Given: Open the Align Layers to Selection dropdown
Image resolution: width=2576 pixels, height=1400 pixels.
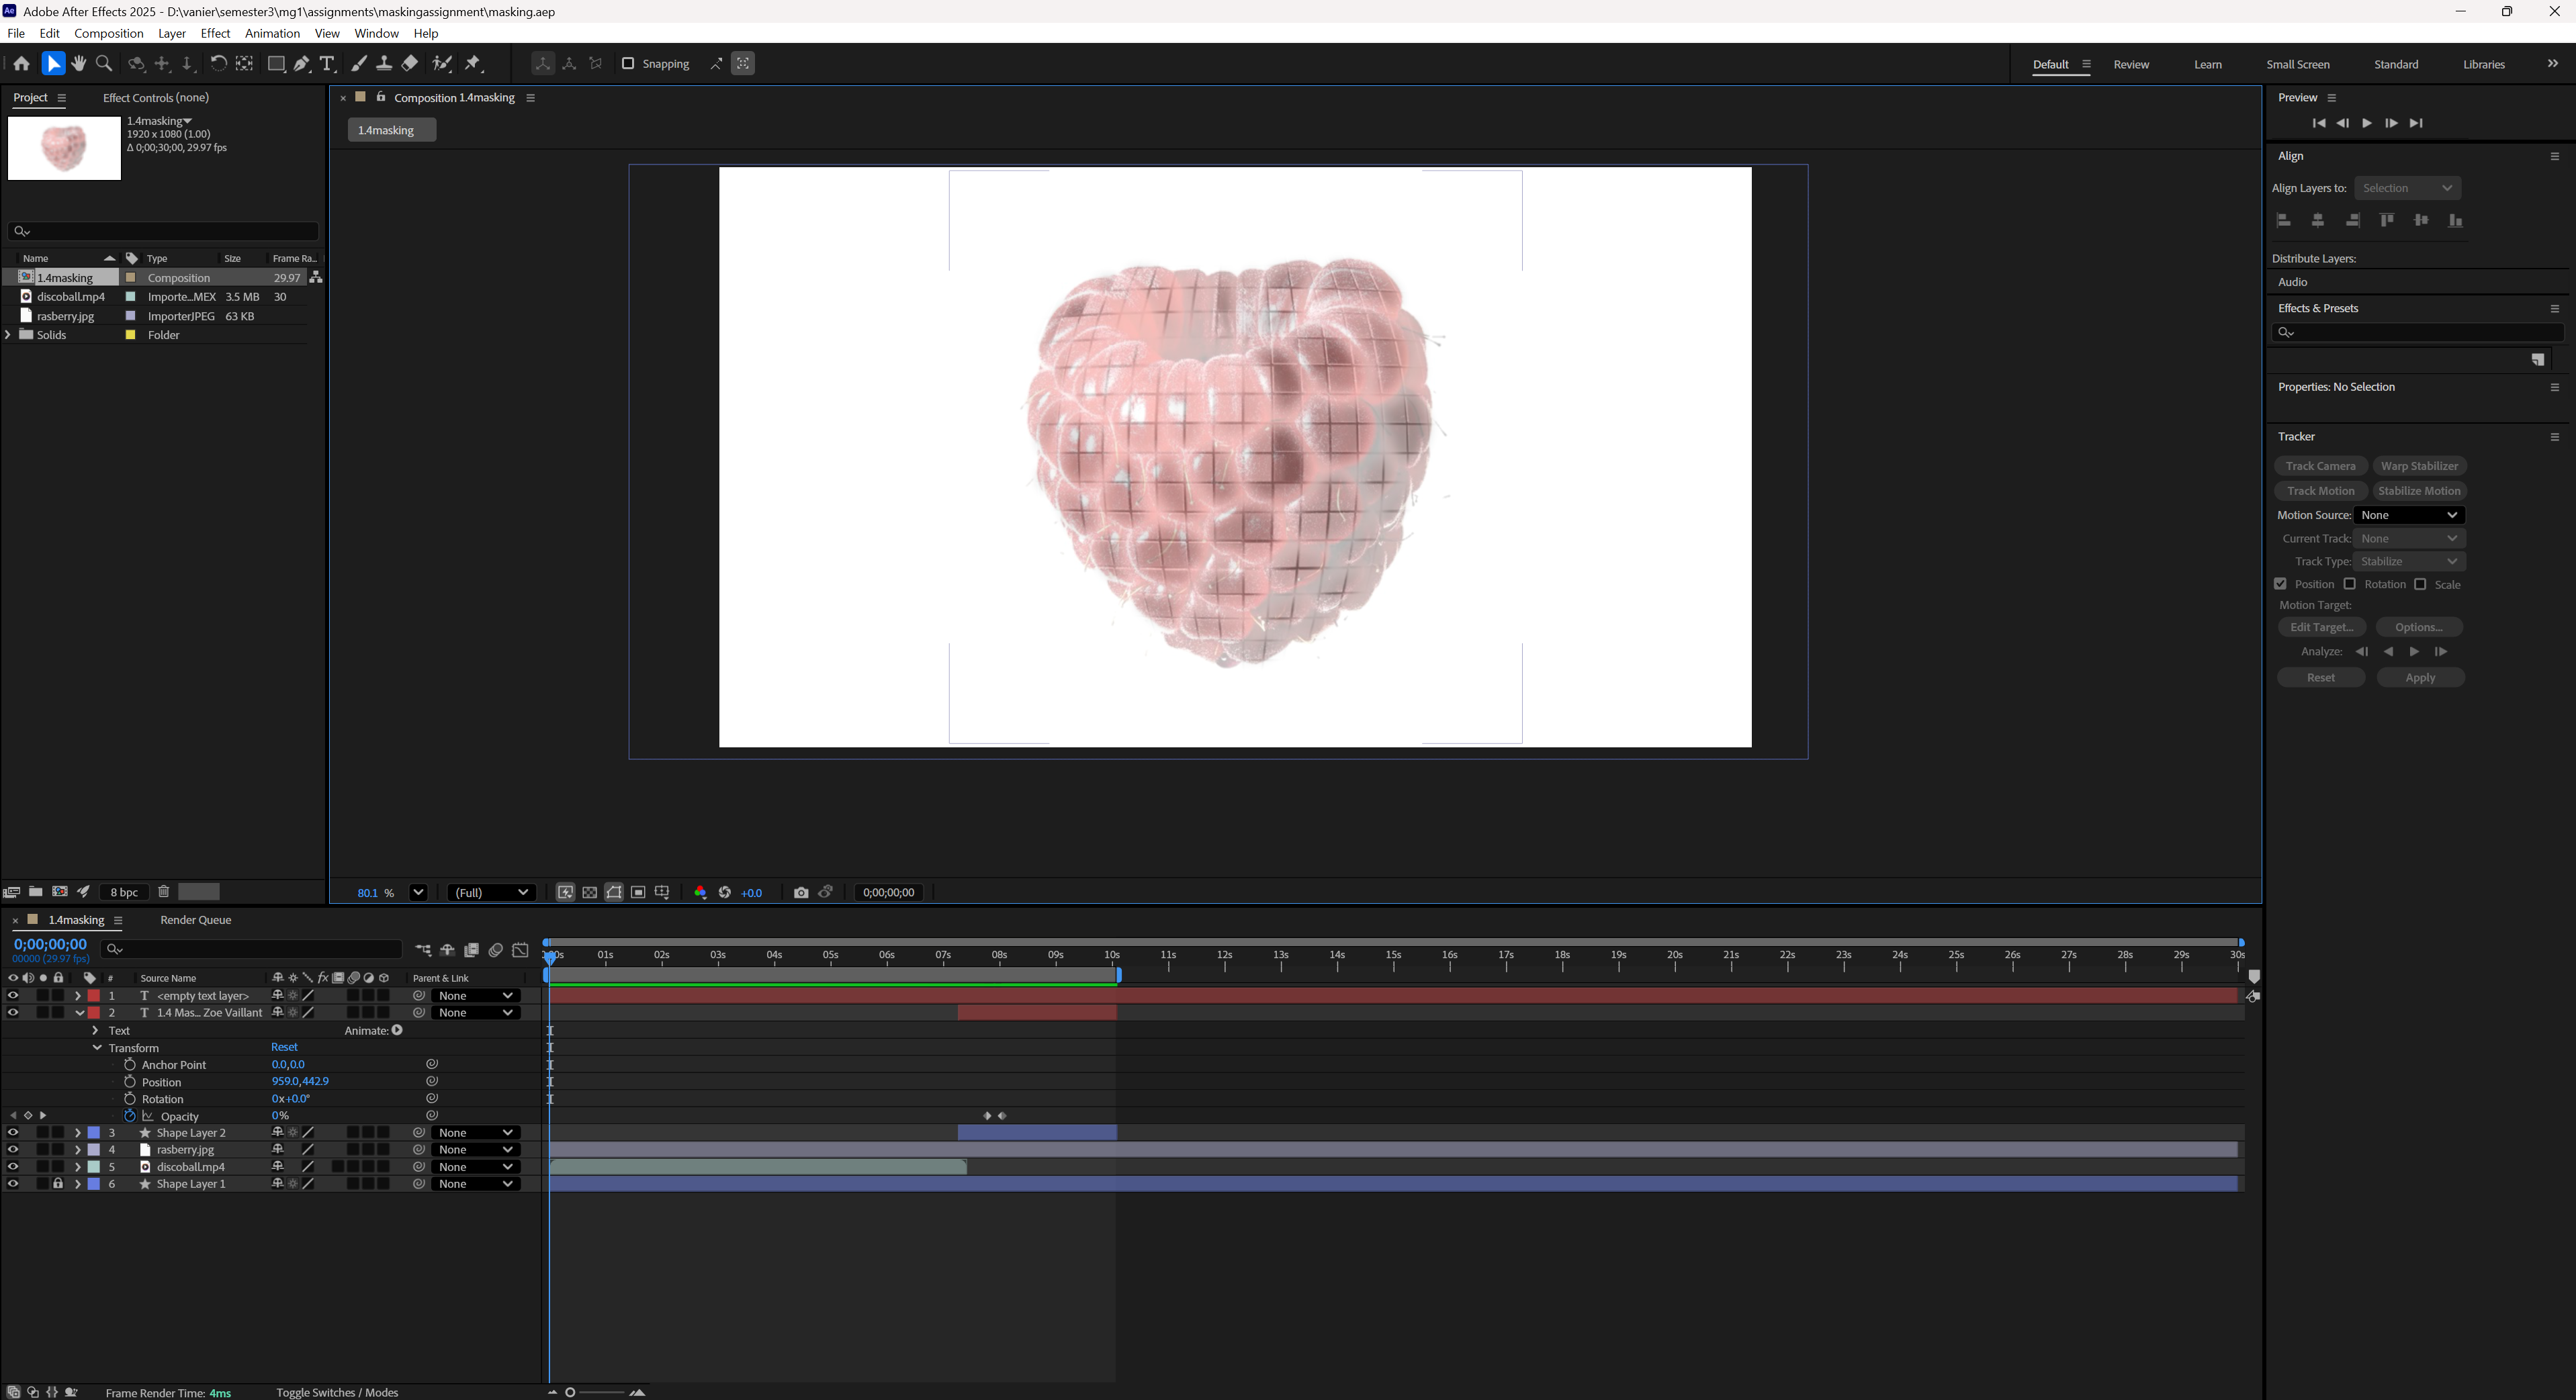Looking at the screenshot, I should coord(2407,188).
